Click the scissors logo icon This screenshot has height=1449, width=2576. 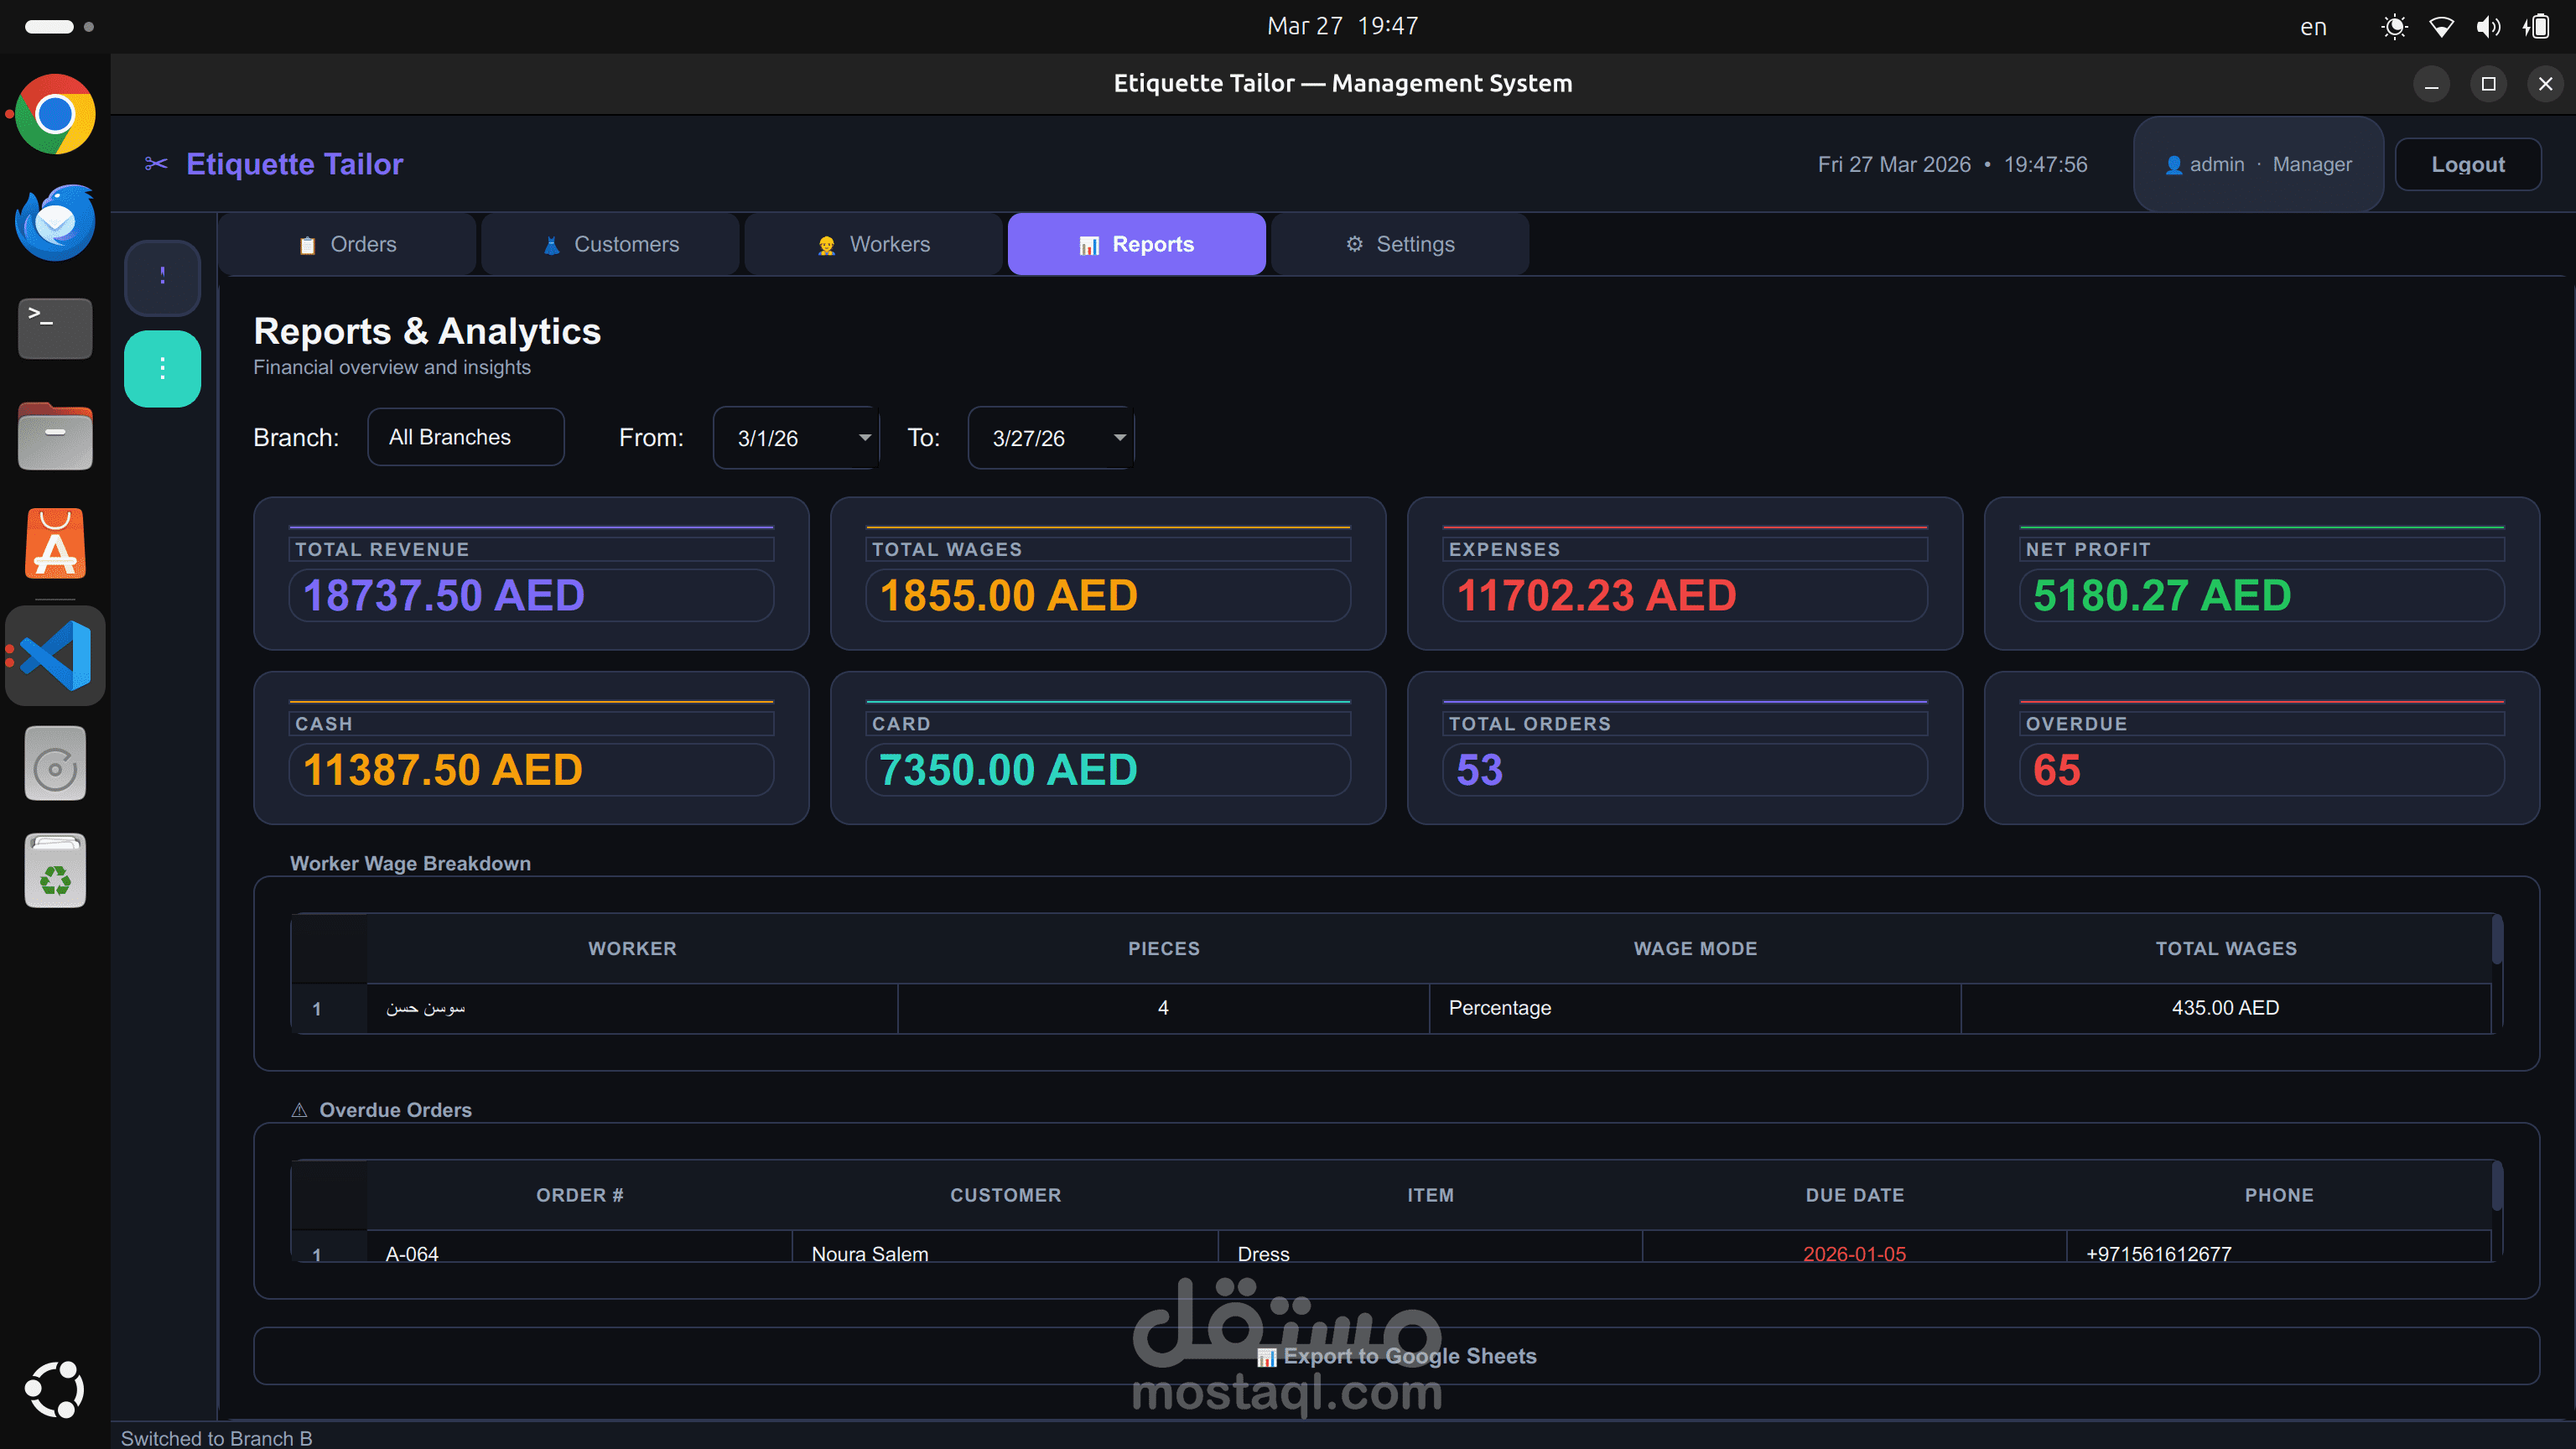(156, 163)
